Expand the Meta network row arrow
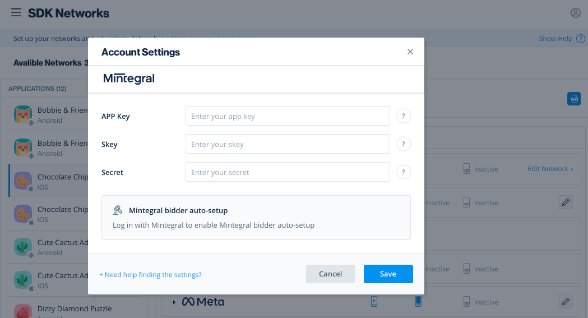 174,302
